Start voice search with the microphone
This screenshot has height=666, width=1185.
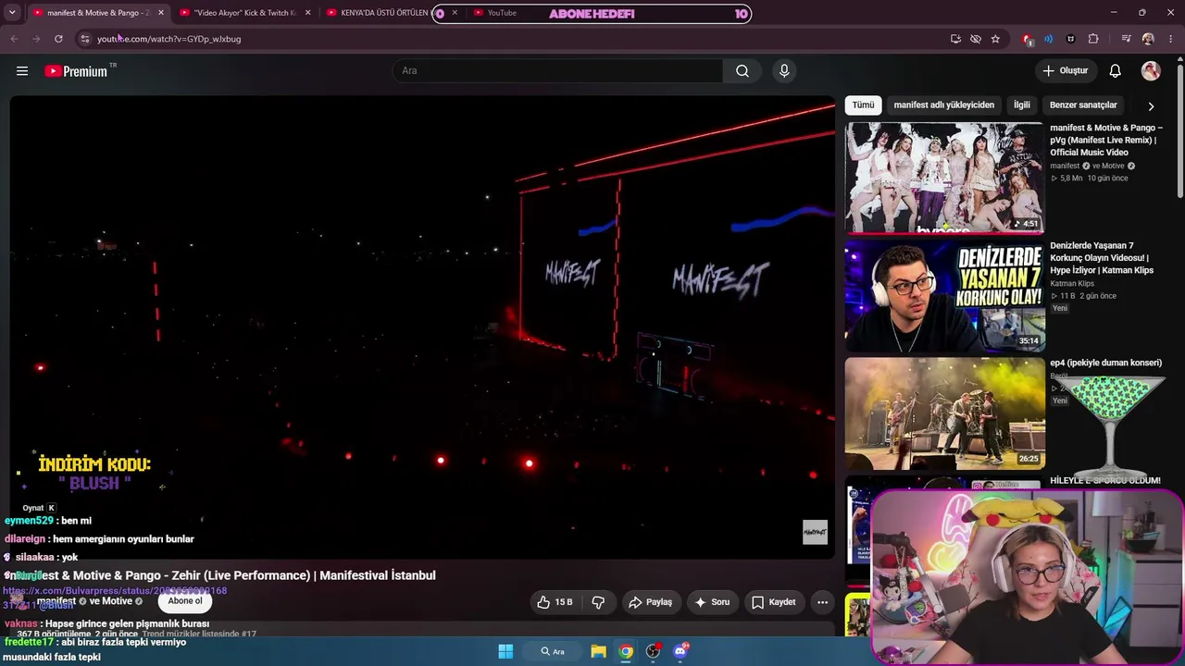784,71
